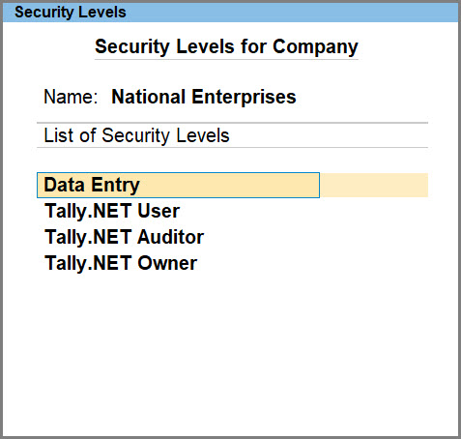Click the company name National Enterprises

click(x=204, y=97)
